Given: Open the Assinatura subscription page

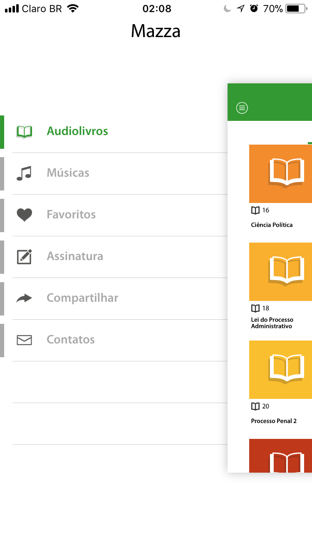Looking at the screenshot, I should tap(75, 256).
